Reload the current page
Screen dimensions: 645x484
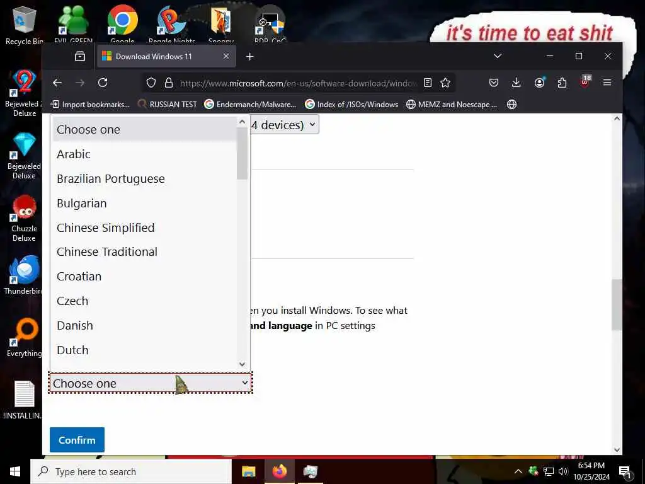tap(103, 83)
